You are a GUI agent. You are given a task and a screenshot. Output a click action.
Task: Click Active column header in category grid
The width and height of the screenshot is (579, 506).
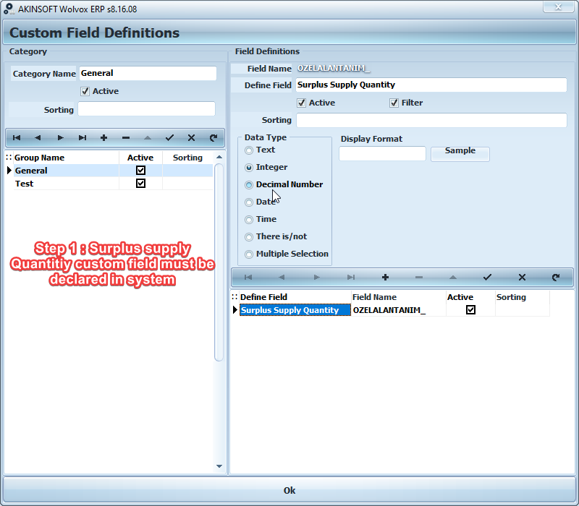coord(140,158)
